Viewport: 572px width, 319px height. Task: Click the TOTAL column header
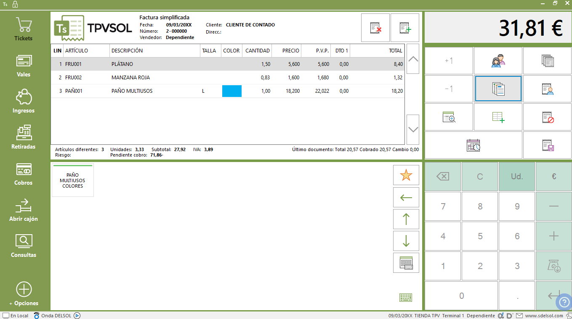pyautogui.click(x=377, y=51)
